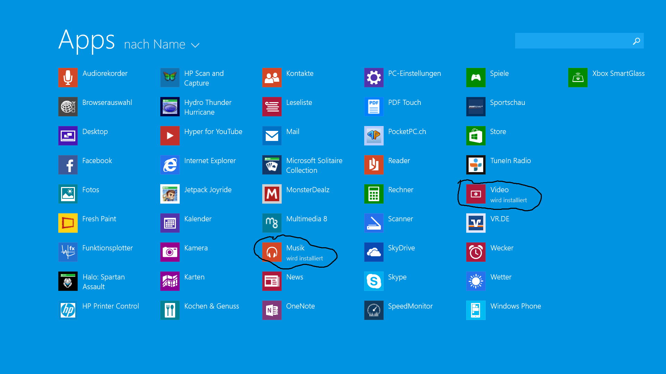Image resolution: width=666 pixels, height=374 pixels.
Task: Launch the OneNote icon
Action: tap(272, 310)
